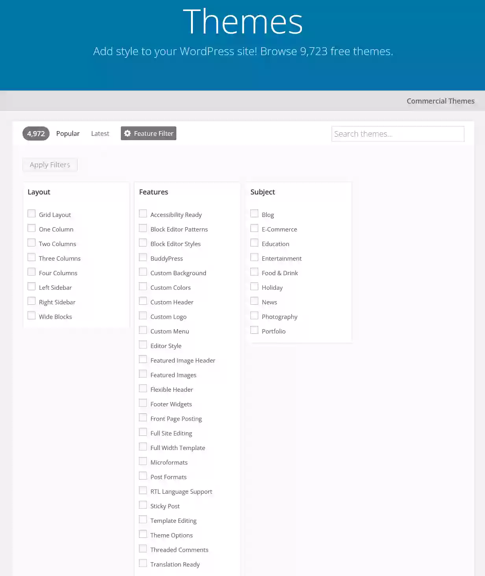Enable the Accessibility Ready feature filter
Image resolution: width=485 pixels, height=576 pixels.
143,213
